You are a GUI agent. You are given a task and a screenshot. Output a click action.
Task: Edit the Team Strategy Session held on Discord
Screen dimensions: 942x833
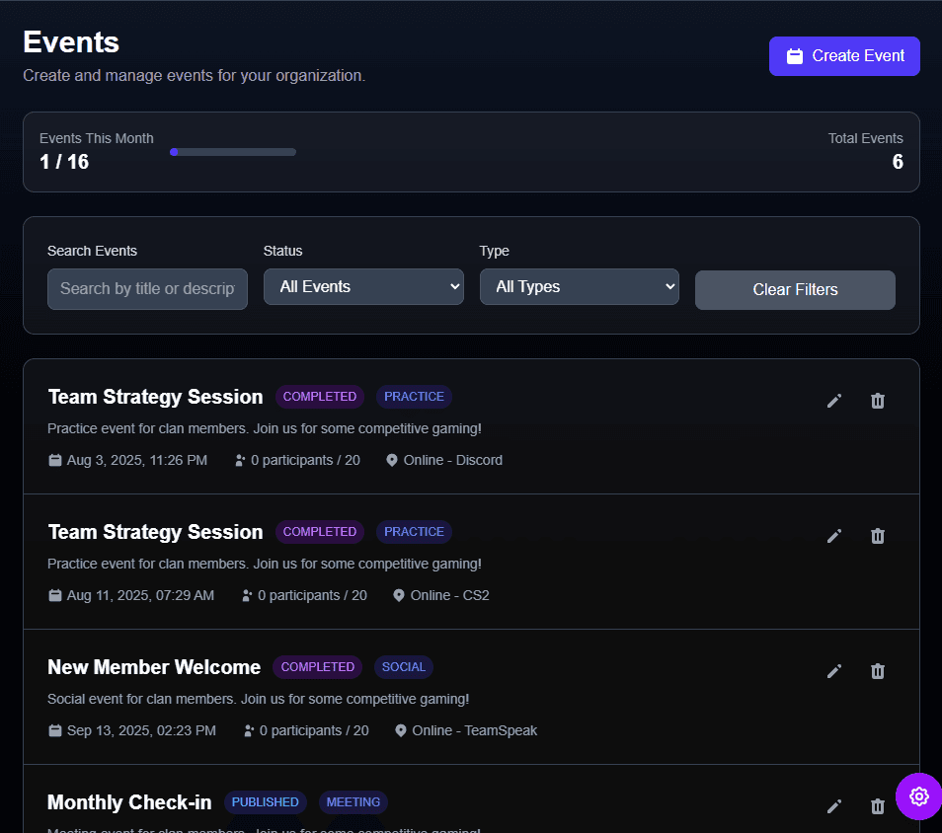point(834,401)
